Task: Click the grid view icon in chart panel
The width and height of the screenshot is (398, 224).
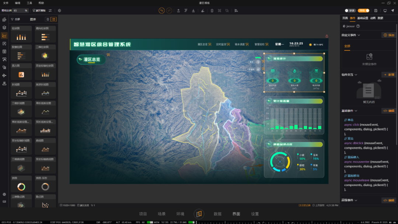Action: click(53, 19)
